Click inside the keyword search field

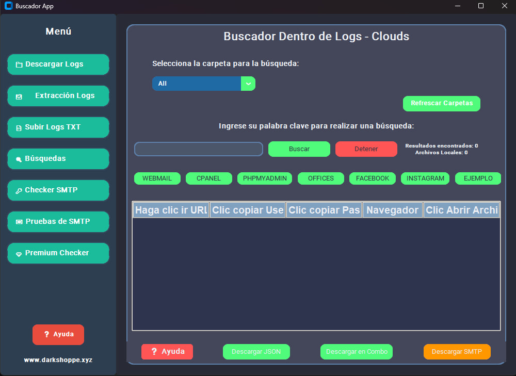click(198, 149)
